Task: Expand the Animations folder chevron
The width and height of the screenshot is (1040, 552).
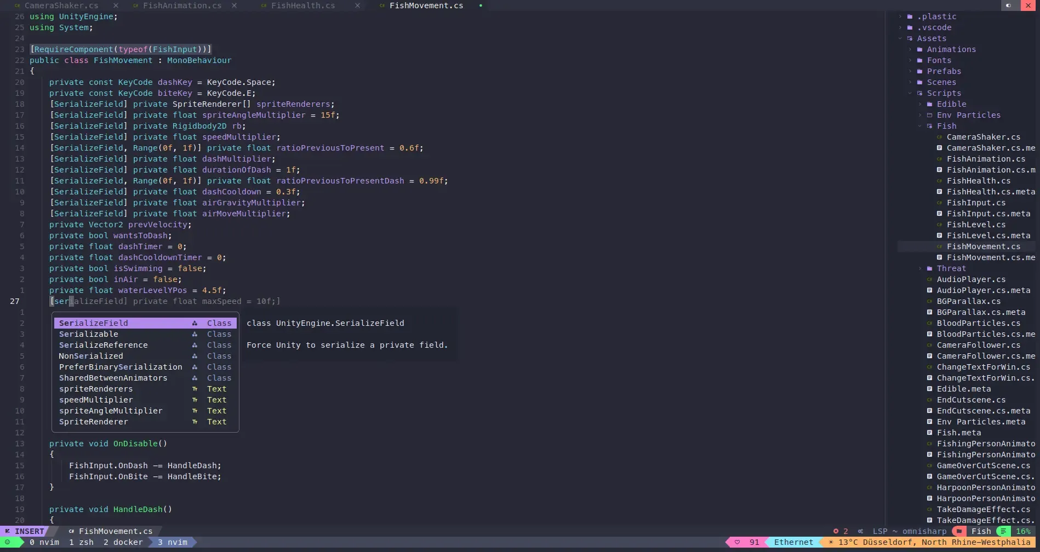Action: coord(910,49)
